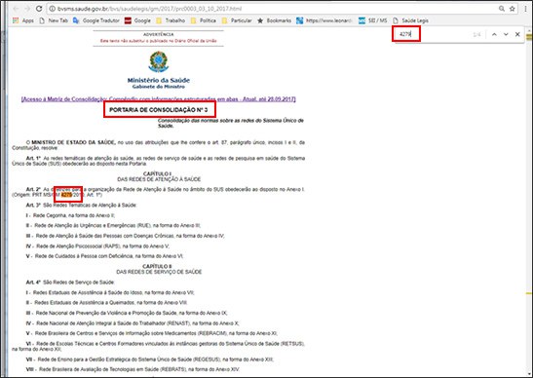Open the Particular bookmarks folder

[x=237, y=20]
